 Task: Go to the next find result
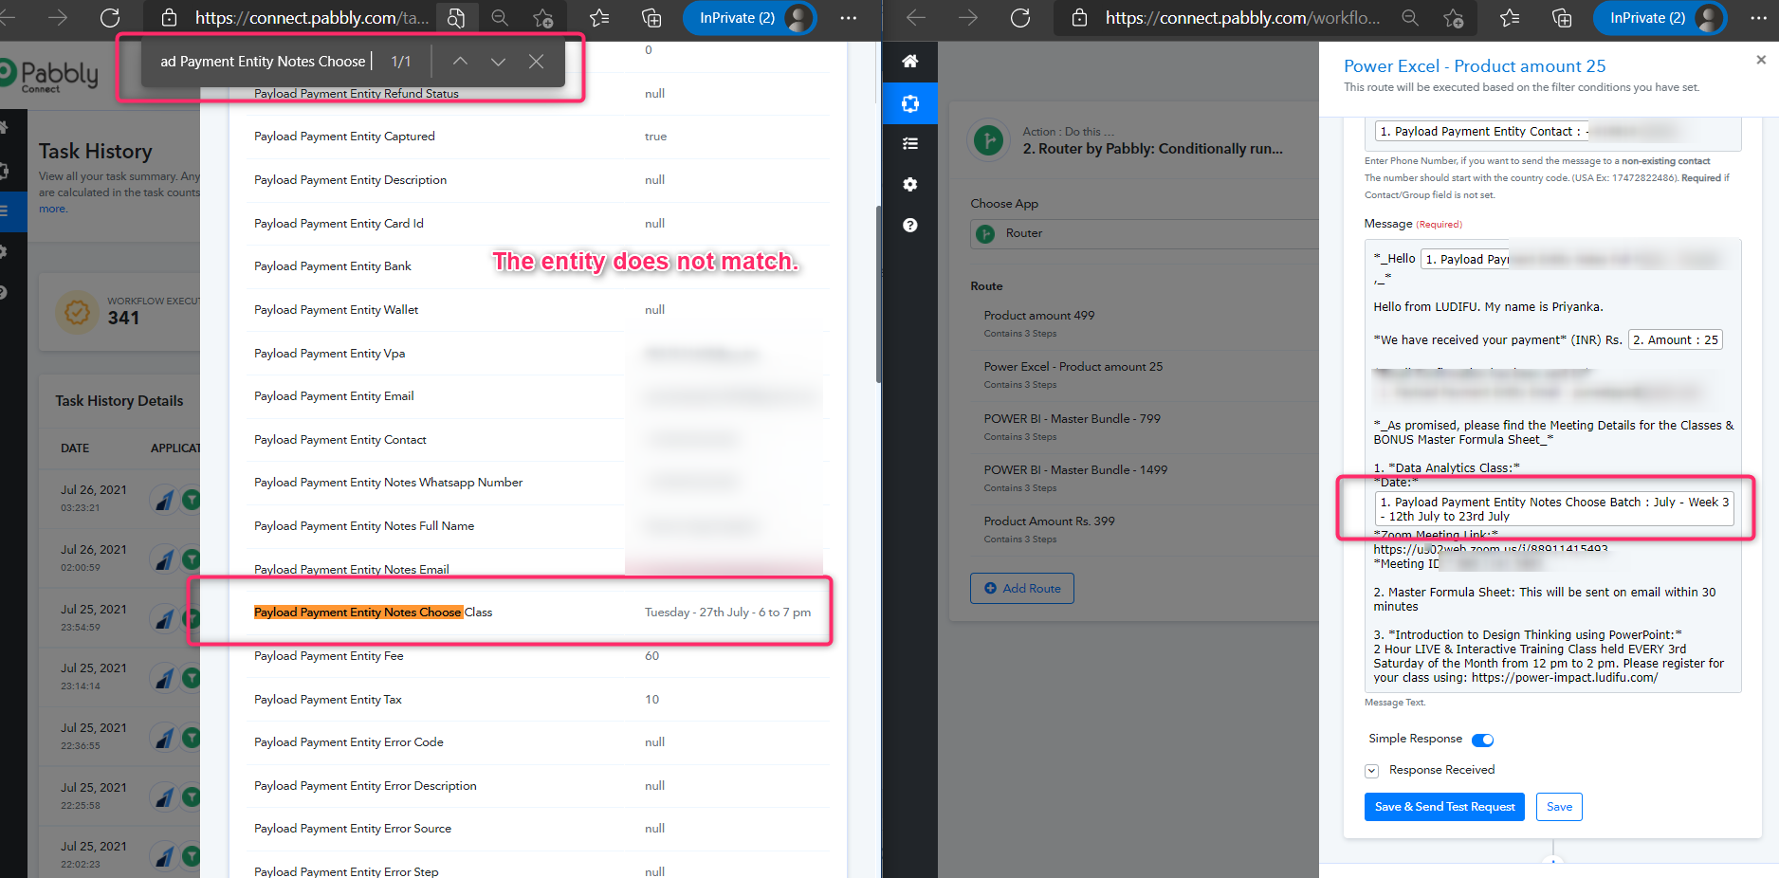(x=498, y=62)
